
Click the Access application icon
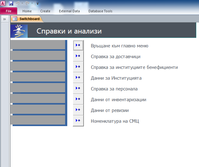pos(3,3)
